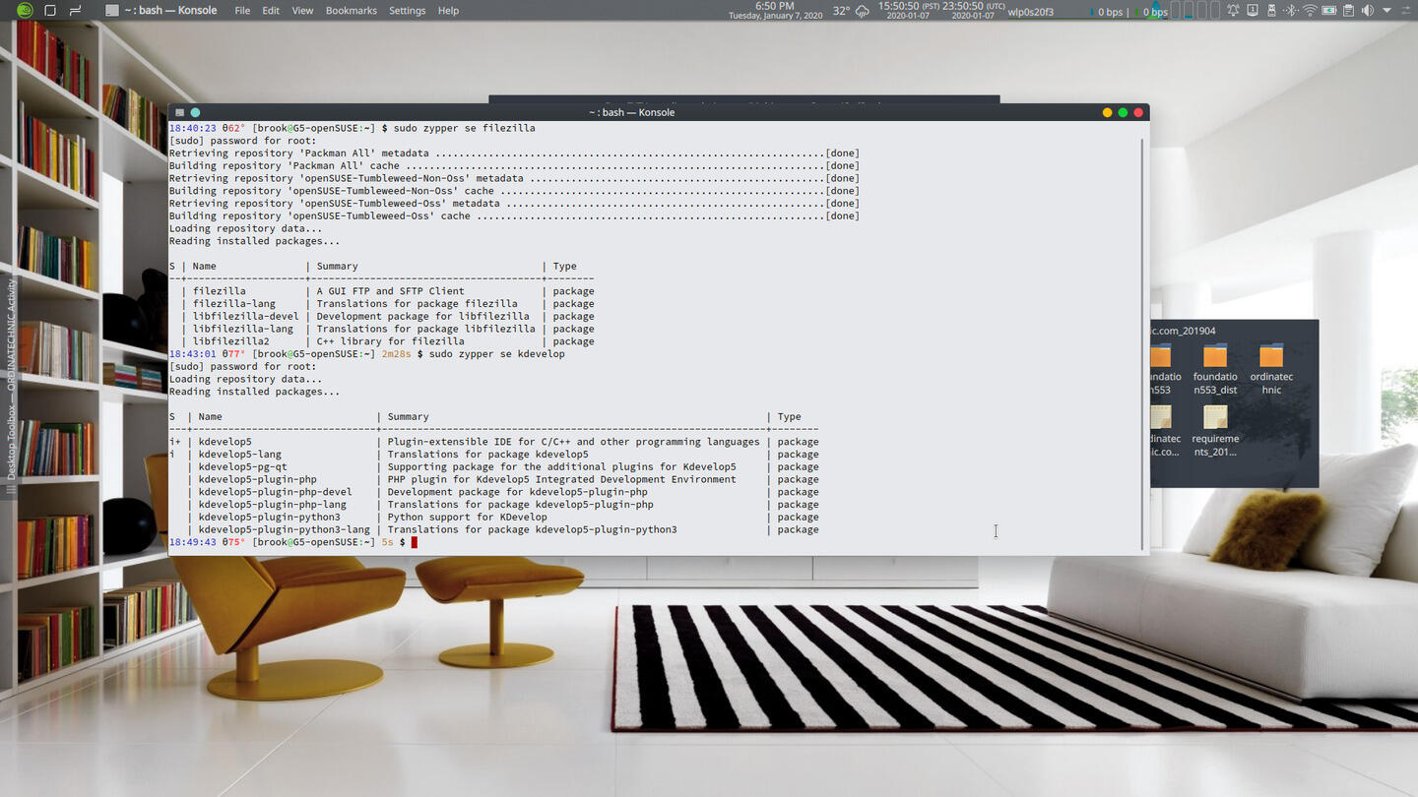1418x797 pixels.
Task: Click the 'kdevelop5-pg-qt' package name
Action: click(x=243, y=467)
